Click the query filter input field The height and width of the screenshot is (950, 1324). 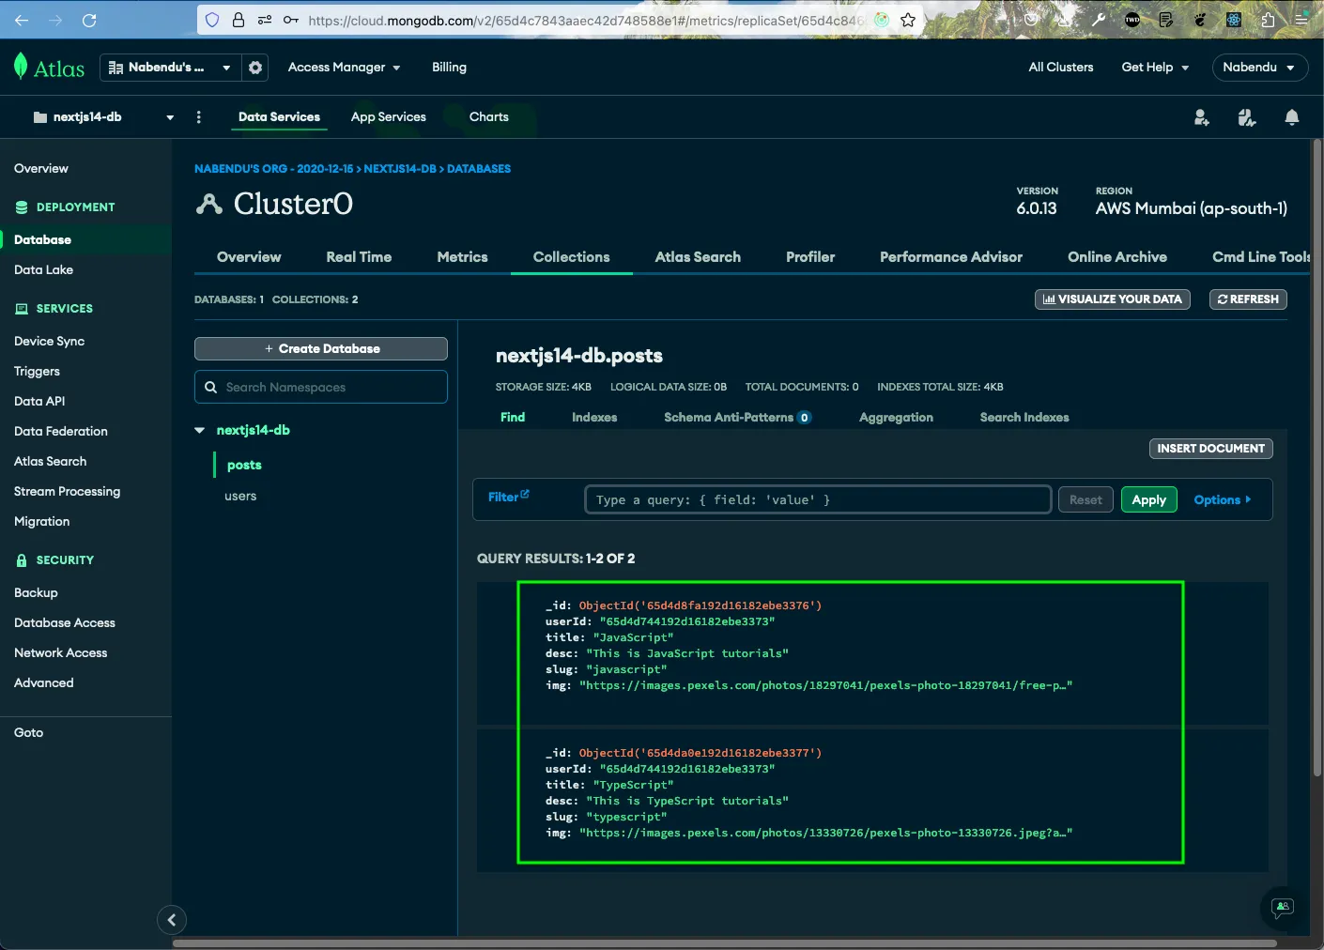[817, 500]
